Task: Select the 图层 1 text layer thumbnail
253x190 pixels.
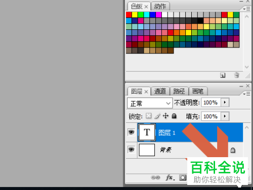Action: click(x=147, y=132)
